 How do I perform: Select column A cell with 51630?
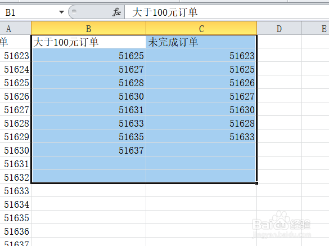click(15, 150)
